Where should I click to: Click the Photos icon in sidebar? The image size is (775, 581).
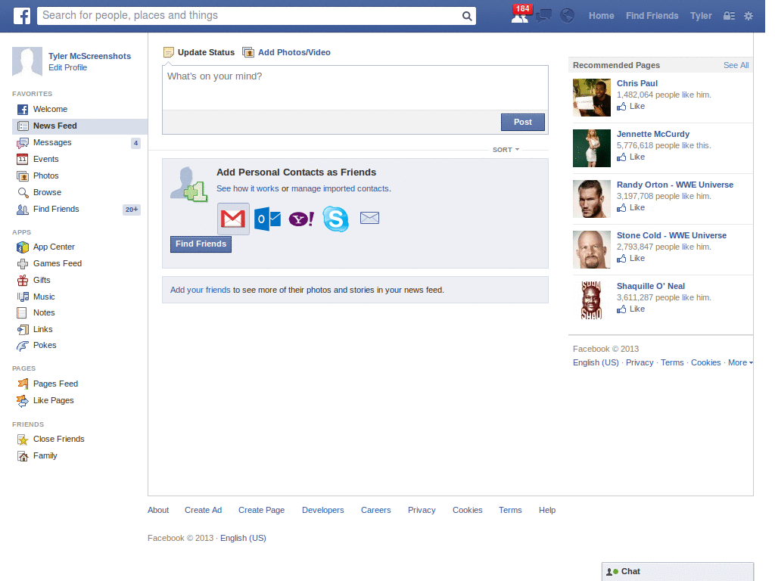point(22,176)
